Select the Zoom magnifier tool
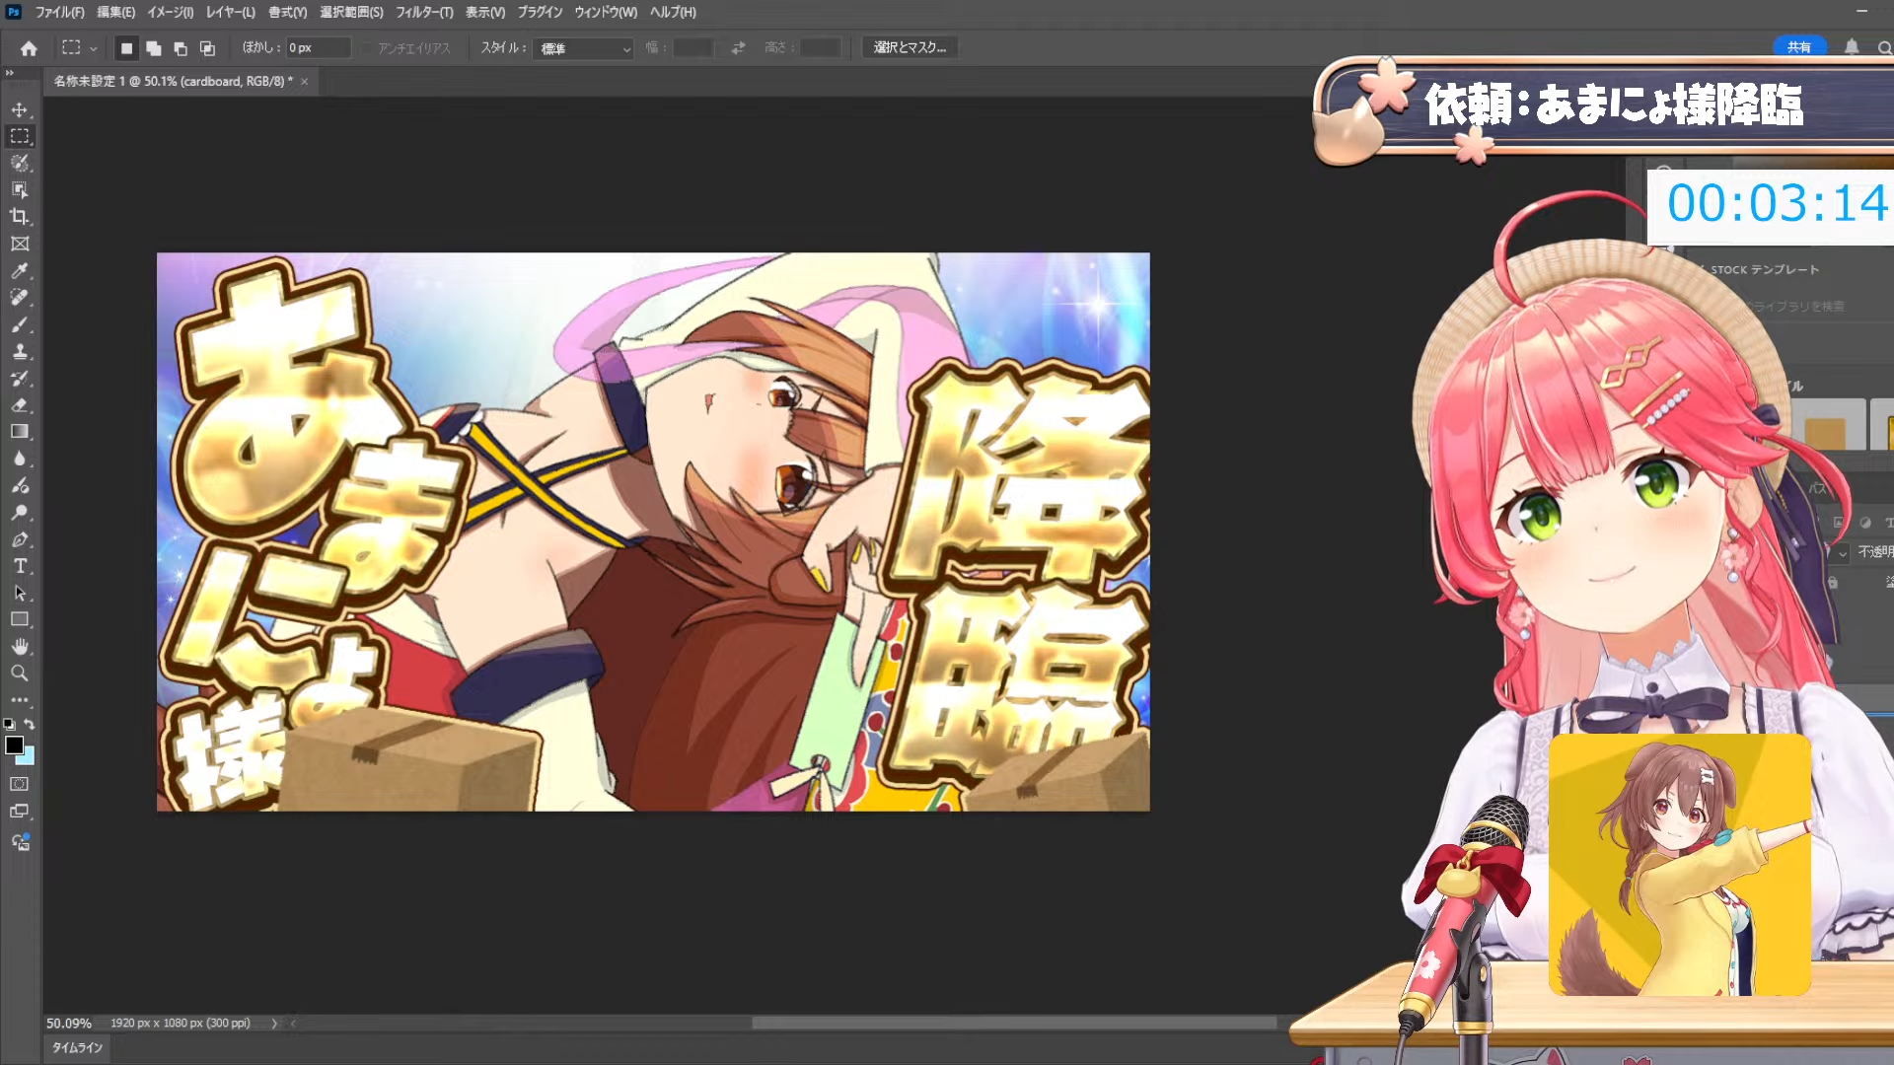1894x1065 pixels. 20,674
